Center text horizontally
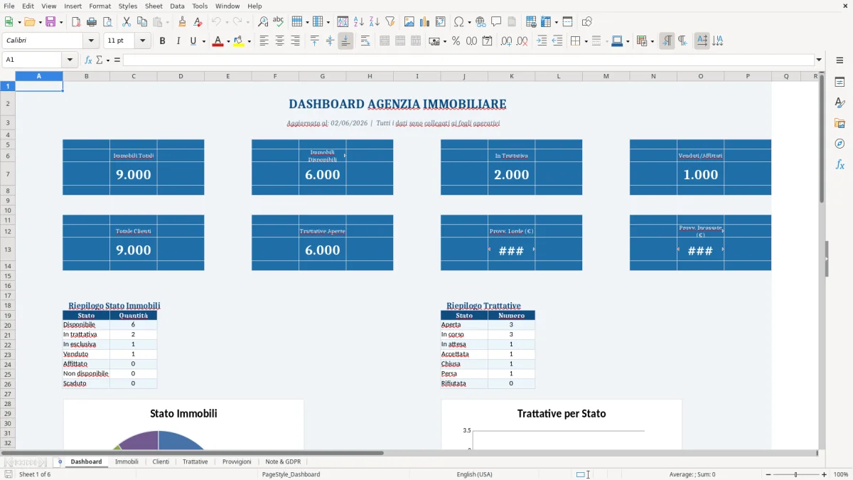This screenshot has width=853, height=480. 279,41
